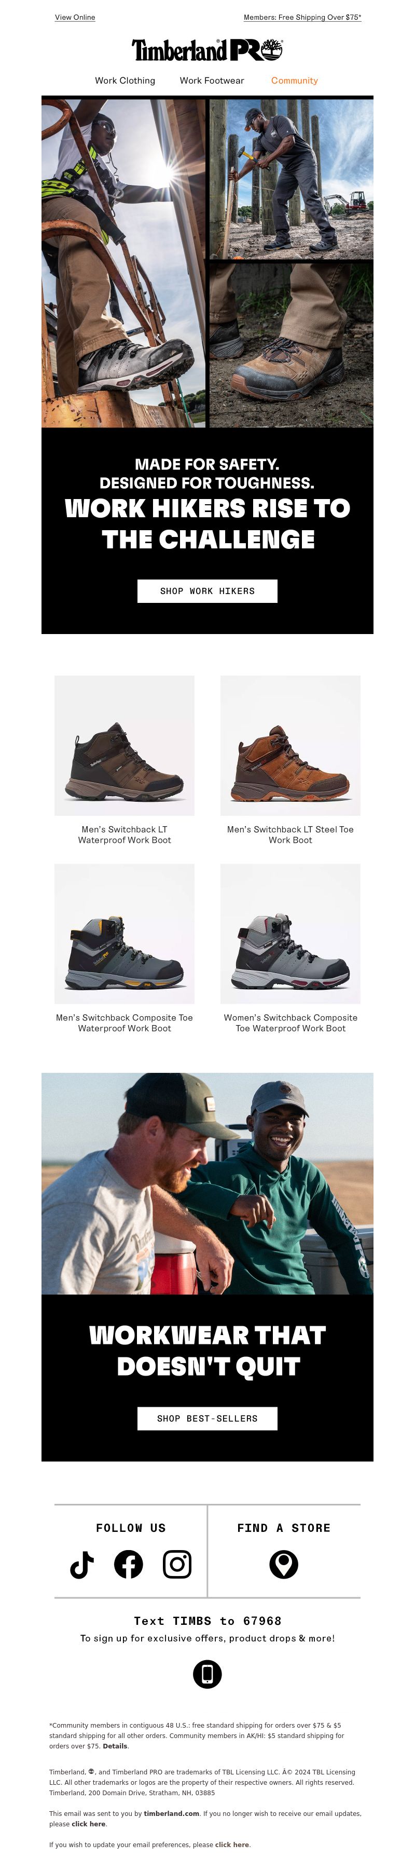Open the Work Clothing menu item

[x=126, y=81]
